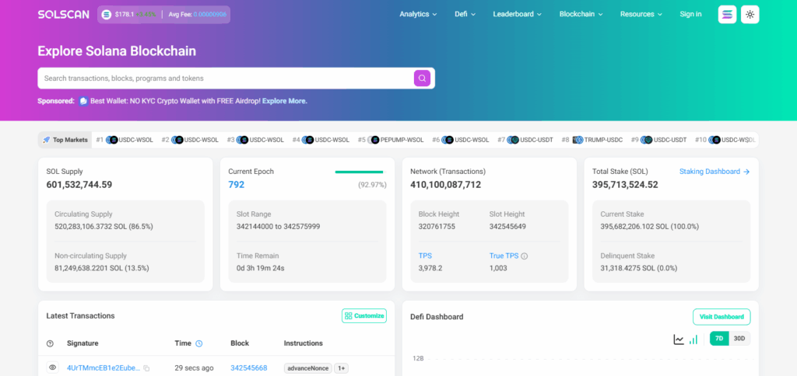
Task: Select market #4 USDC-WSOL
Action: click(x=321, y=140)
